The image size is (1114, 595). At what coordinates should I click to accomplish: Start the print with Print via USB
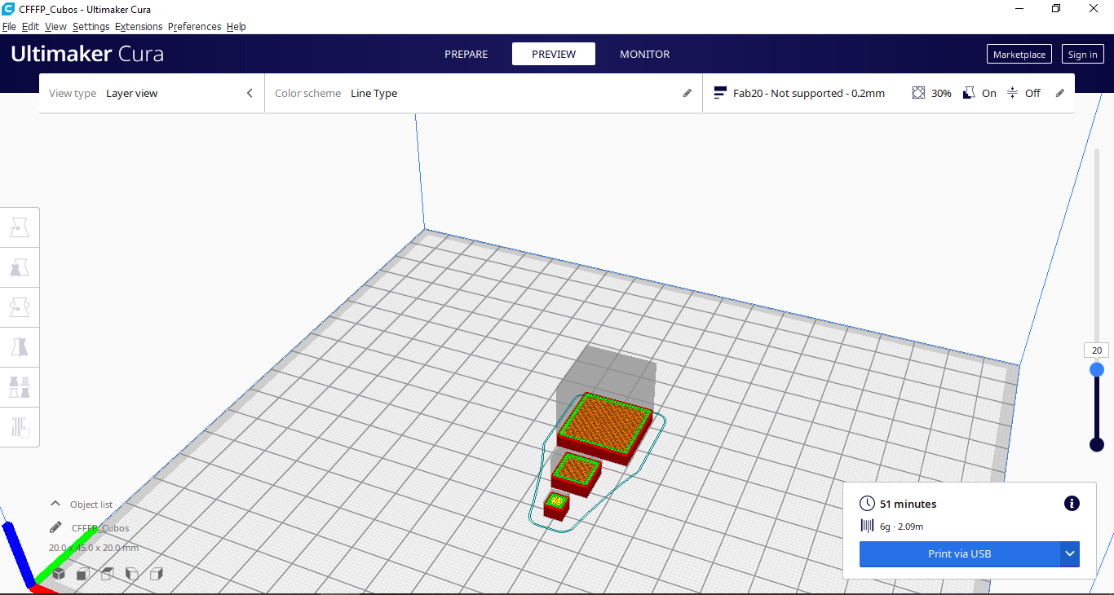tap(960, 554)
